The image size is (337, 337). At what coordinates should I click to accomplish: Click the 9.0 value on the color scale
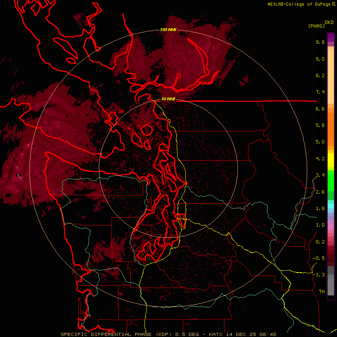tap(320, 59)
